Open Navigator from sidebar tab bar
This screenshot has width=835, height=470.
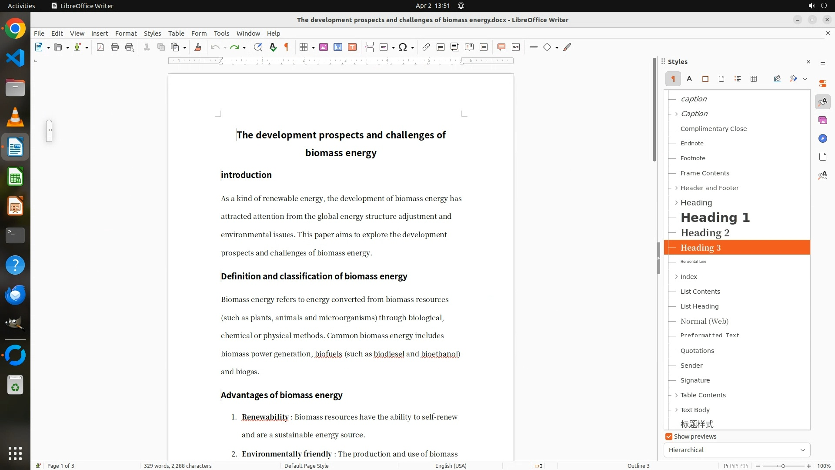[822, 138]
